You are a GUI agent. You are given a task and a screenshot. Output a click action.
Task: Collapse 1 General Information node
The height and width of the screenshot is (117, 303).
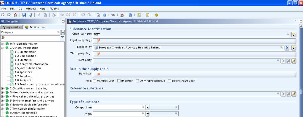(x=2, y=48)
